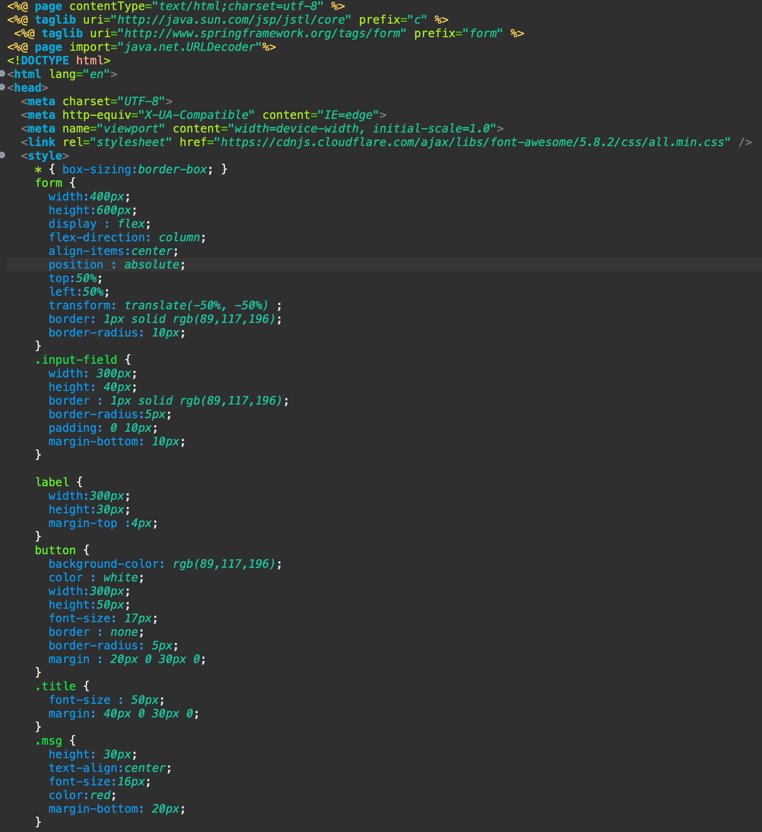This screenshot has width=762, height=832.
Task: Click the .msg selector
Action: pos(48,741)
